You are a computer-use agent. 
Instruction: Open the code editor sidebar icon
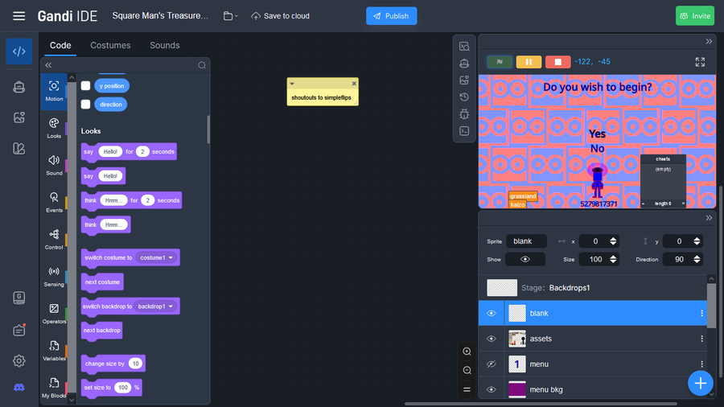tap(19, 51)
